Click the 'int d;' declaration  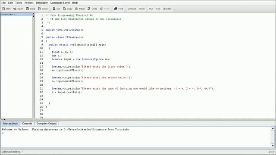(x=56, y=56)
